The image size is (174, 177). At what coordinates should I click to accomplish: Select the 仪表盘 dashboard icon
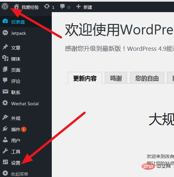pos(5,21)
